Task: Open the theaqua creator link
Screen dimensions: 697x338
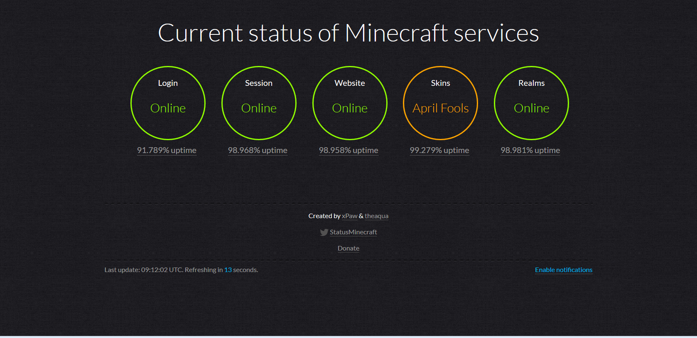Action: (x=376, y=216)
